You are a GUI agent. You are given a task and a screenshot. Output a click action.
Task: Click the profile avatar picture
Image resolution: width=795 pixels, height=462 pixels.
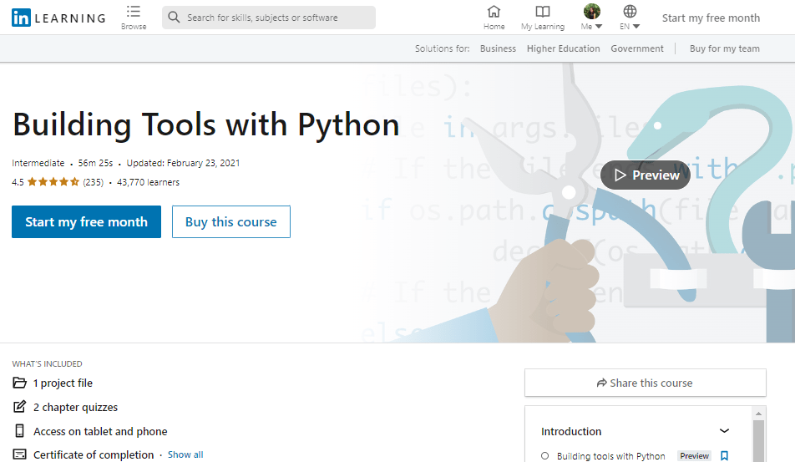(592, 11)
